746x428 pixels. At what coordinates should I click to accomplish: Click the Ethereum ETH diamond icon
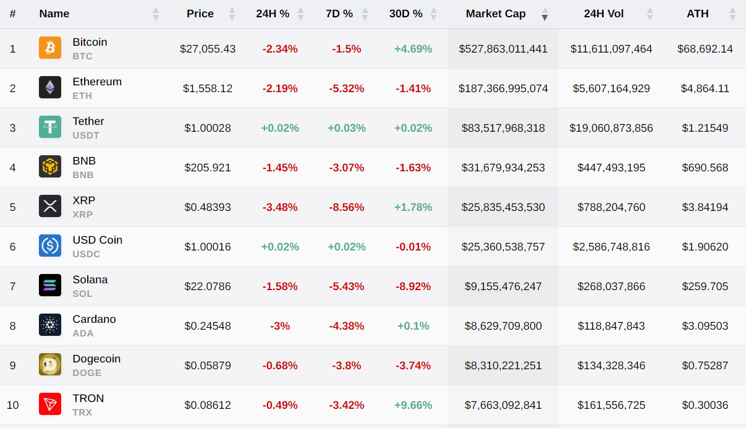(50, 88)
